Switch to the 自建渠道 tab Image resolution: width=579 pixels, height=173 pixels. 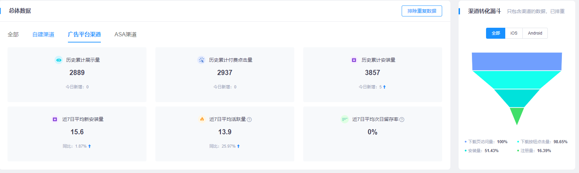tap(43, 35)
